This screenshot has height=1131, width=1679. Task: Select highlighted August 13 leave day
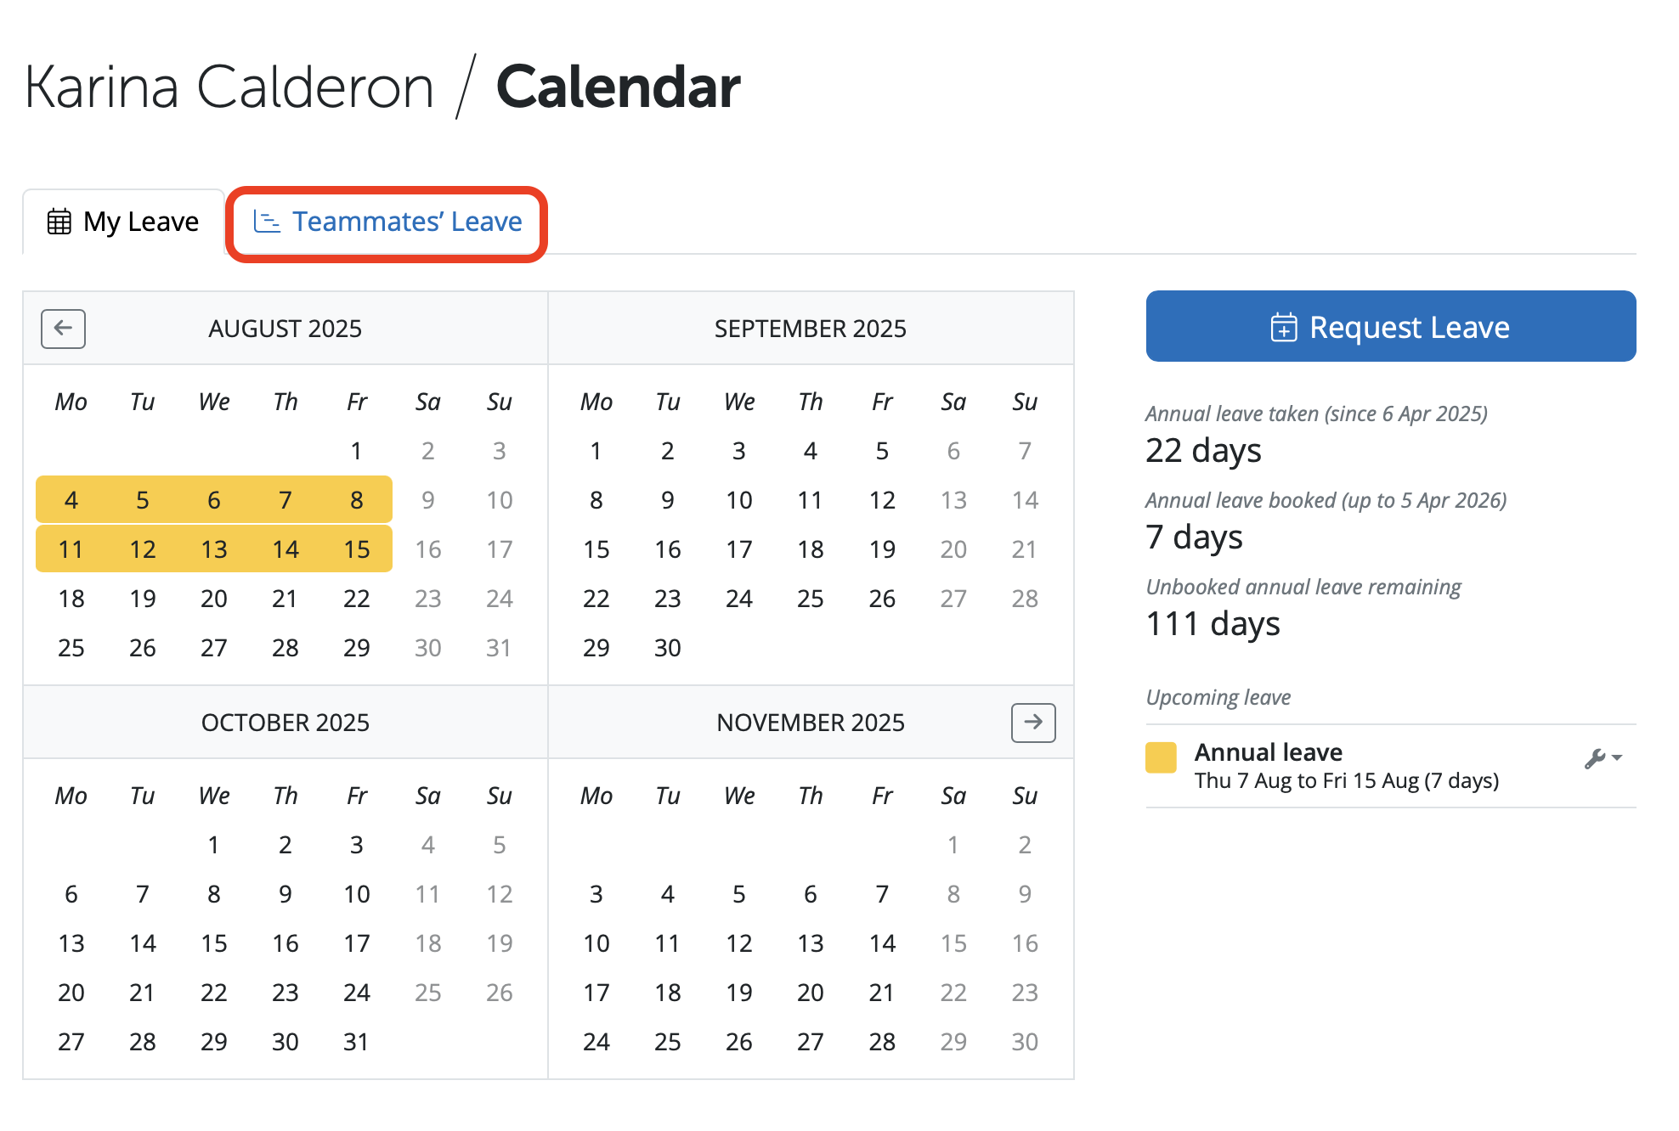[x=214, y=549]
